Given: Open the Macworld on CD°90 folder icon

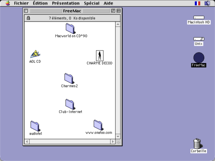Looking at the screenshot, I should tap(70, 28).
